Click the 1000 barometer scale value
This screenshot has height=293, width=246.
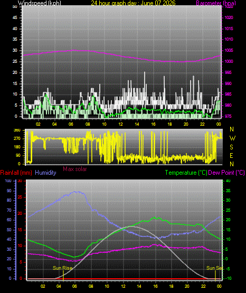click(229, 61)
